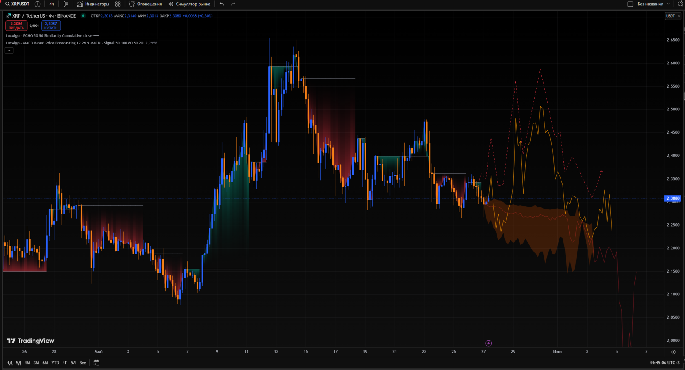
Task: Open the Без названия layout dropdown
Action: click(650, 4)
